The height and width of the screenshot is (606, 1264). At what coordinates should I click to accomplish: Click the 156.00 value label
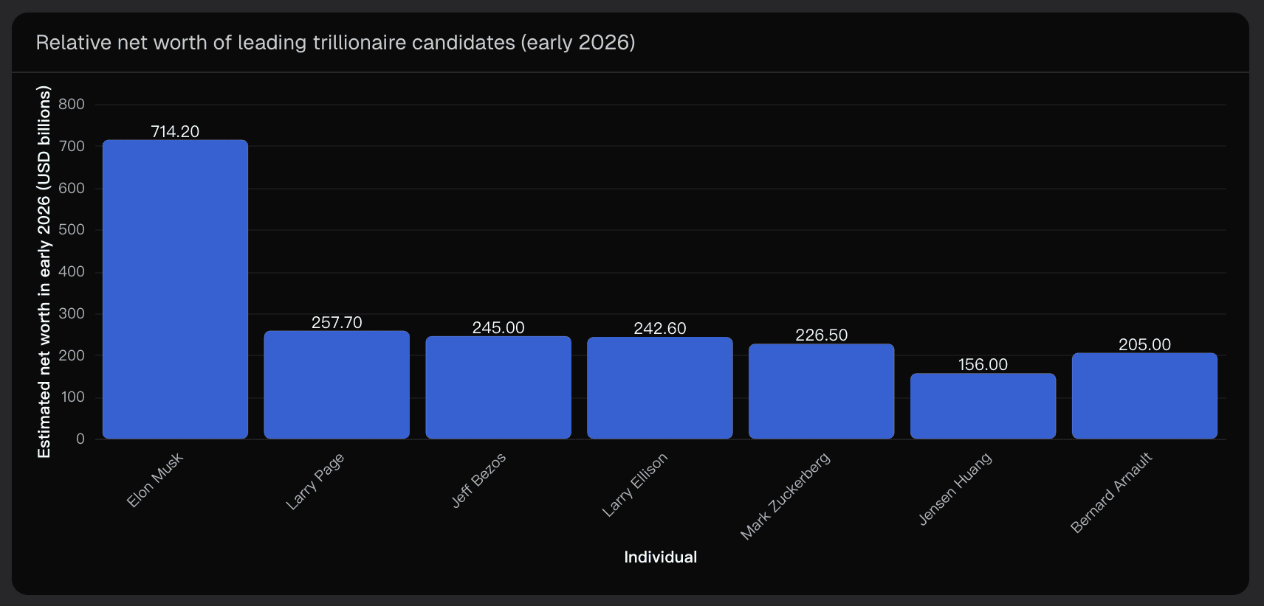(983, 364)
